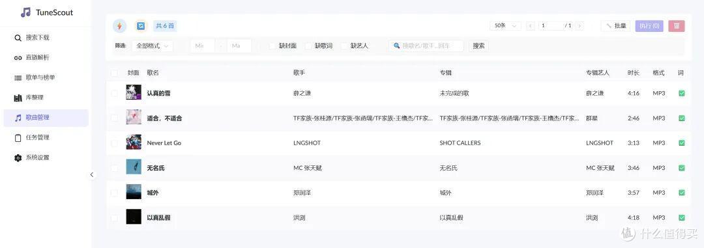Image resolution: width=704 pixels, height=248 pixels.
Task: Click the album 未完成的歌
Action: (454, 93)
